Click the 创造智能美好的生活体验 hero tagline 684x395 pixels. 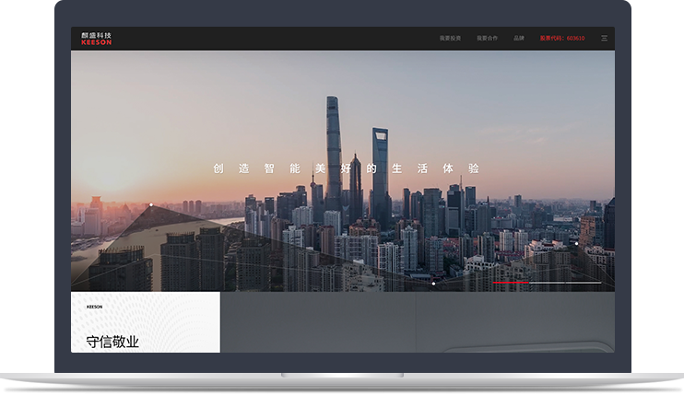coord(346,168)
